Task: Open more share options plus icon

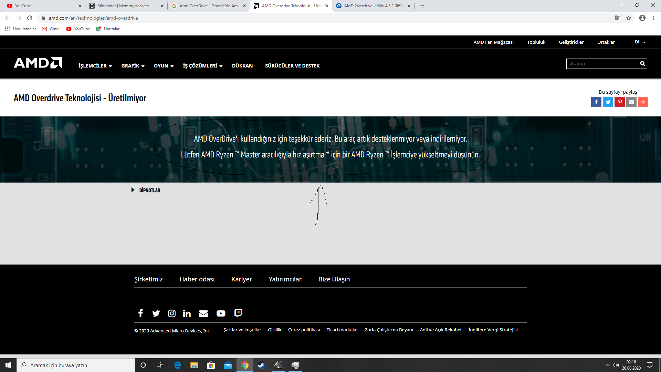Action: (643, 102)
